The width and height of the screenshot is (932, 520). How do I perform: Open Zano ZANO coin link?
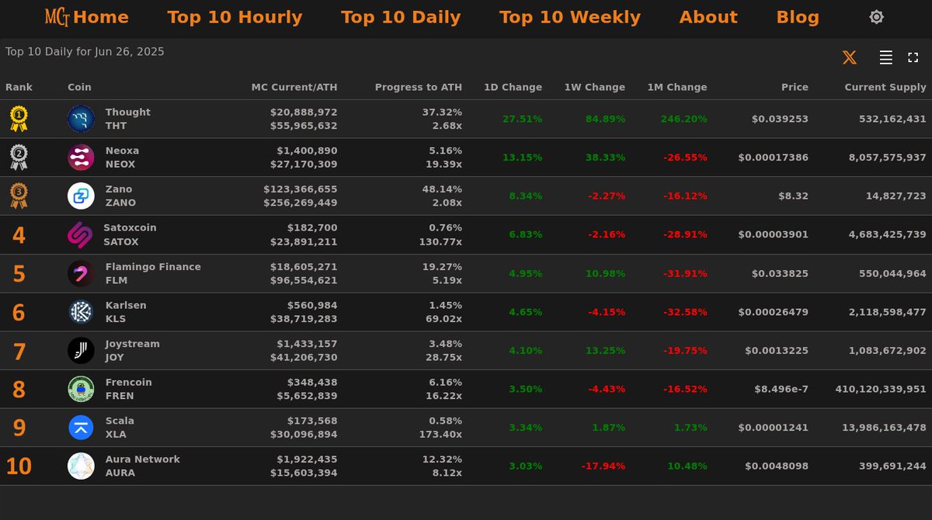[x=120, y=196]
